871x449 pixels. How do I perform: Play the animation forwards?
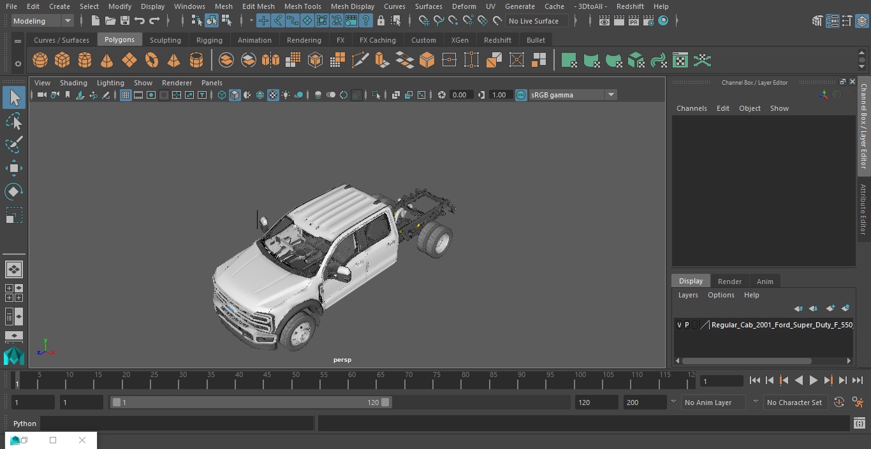pyautogui.click(x=813, y=380)
